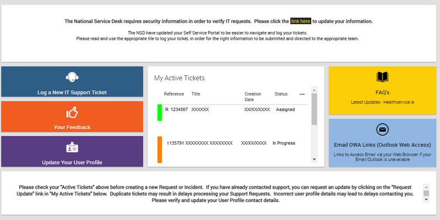Click the title XXXXXXXX XXXXXXXX of ticket I:135791
Image resolution: width=440 pixels, height=220 pixels.
point(209,143)
